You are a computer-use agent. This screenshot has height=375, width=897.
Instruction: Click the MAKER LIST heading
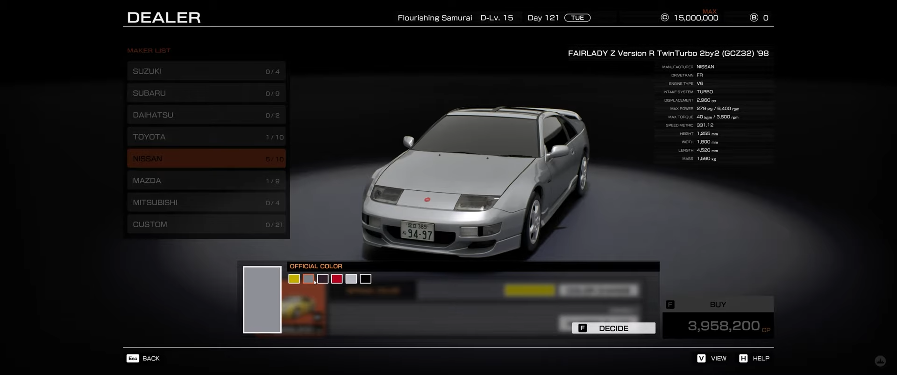pos(149,50)
